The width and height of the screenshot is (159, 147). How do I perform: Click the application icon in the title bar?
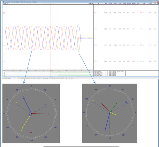[4, 2]
